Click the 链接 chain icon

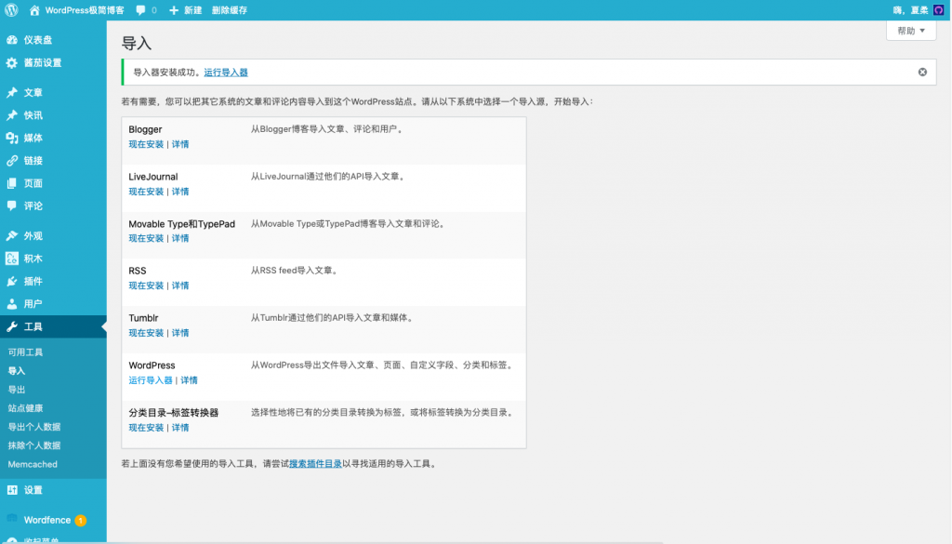(12, 160)
